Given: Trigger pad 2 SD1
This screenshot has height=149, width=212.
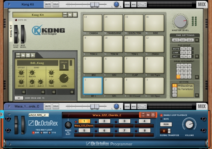Looking at the screenshot, I should (113, 86).
